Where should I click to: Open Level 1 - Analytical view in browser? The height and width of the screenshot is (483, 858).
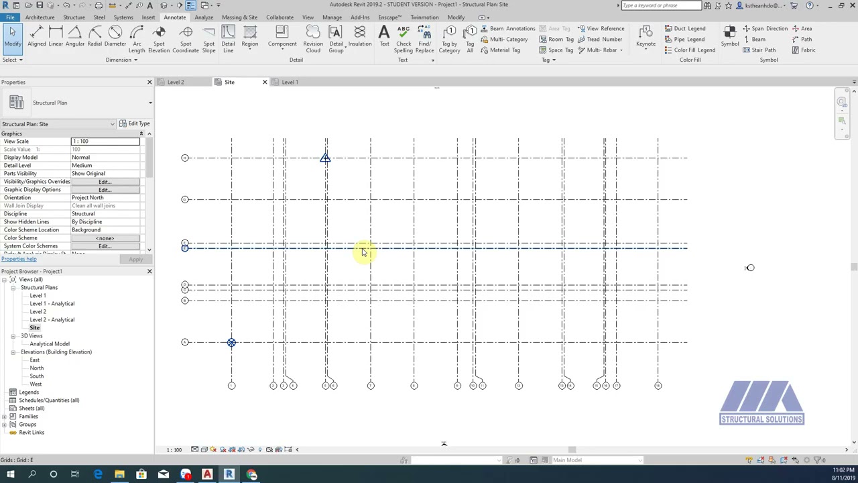(x=52, y=304)
